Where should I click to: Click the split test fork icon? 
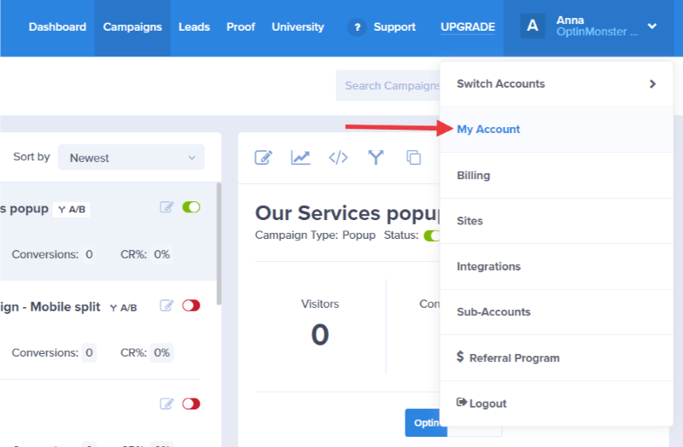pos(376,157)
